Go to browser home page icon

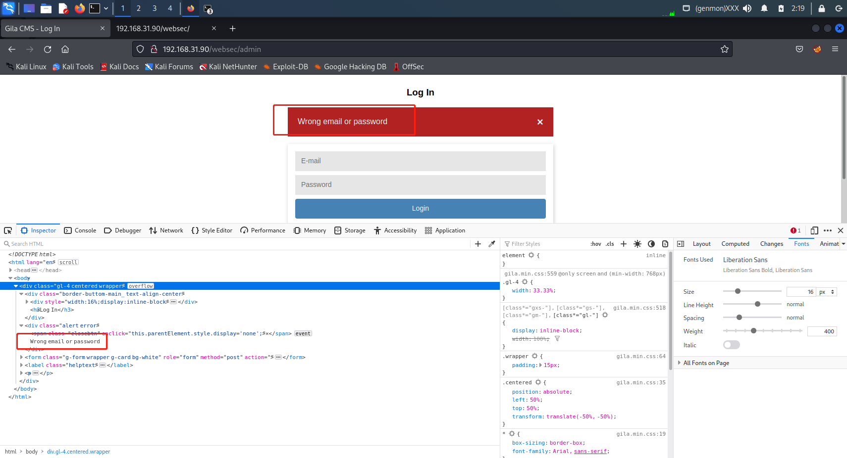point(65,49)
